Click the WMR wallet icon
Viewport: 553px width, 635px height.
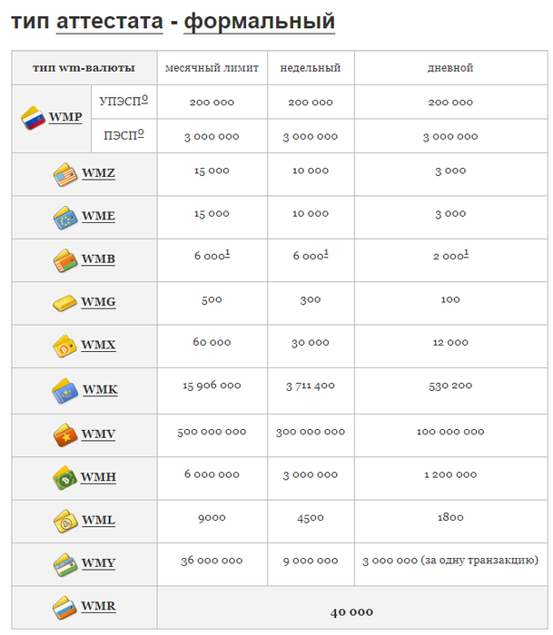tap(64, 606)
